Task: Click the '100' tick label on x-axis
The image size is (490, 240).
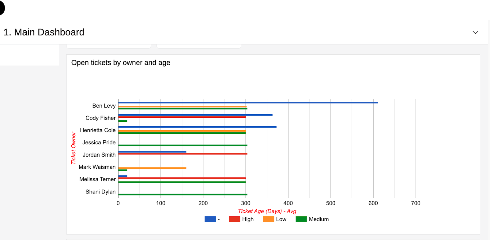Action: [161, 203]
